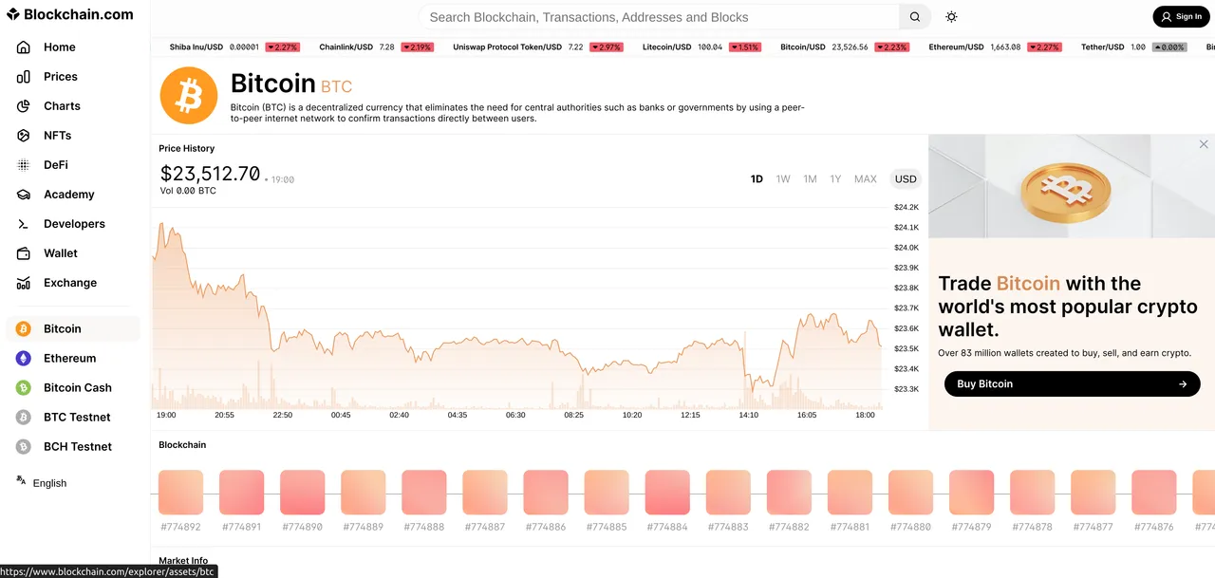This screenshot has height=578, width=1215.
Task: Click the Vol 0.00 BTC text
Action: (188, 191)
